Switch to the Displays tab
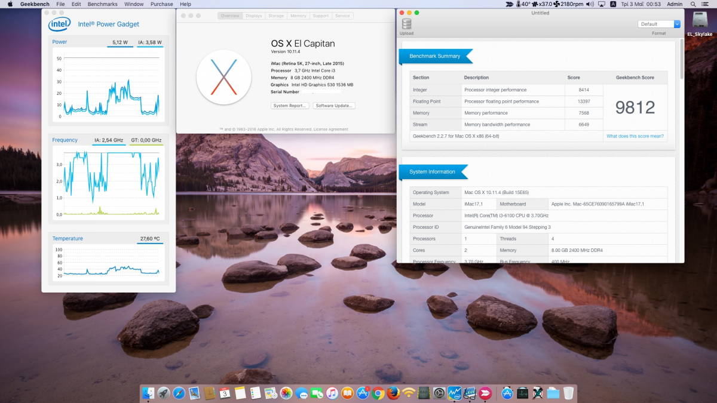Viewport: 717px width, 403px height. [x=254, y=16]
